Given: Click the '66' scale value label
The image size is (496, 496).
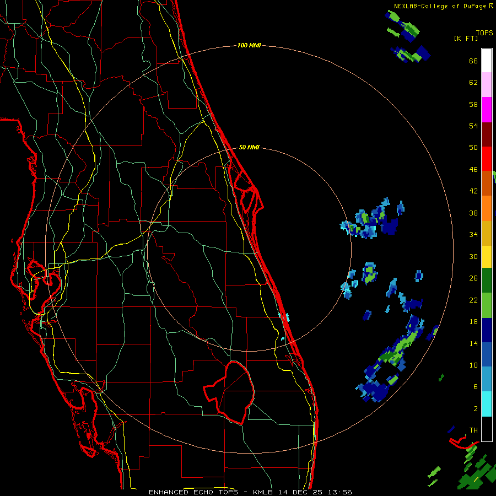Looking at the screenshot, I should (x=473, y=61).
